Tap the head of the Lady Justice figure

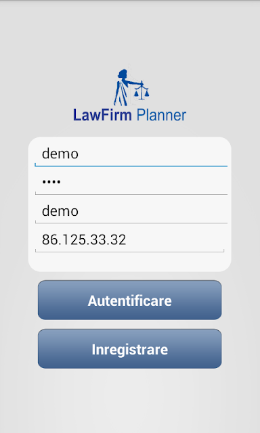point(123,74)
